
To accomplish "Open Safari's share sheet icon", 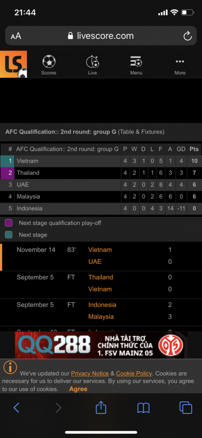I will (x=101, y=407).
